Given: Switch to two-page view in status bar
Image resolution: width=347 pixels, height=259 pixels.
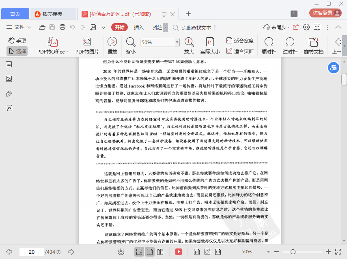Looking at the screenshot, I should point(160,252).
